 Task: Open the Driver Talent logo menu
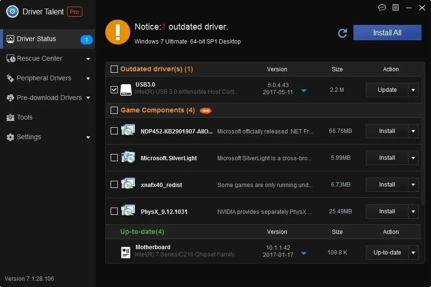coord(11,11)
